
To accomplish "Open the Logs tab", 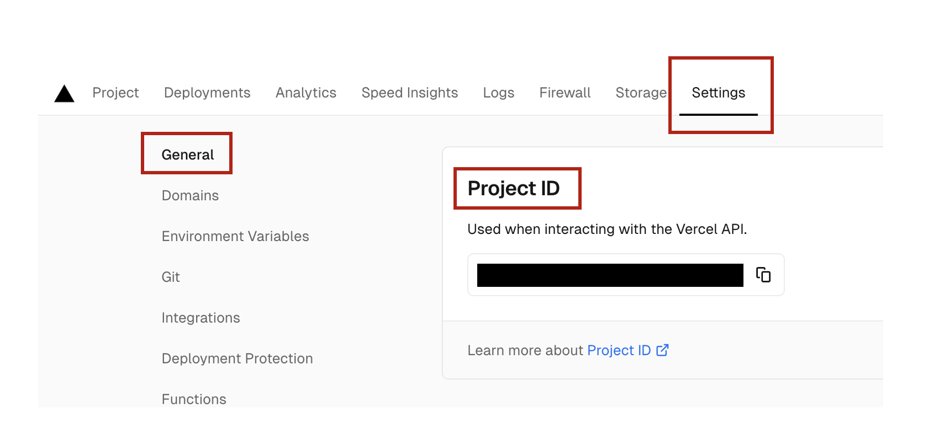I will coord(498,93).
